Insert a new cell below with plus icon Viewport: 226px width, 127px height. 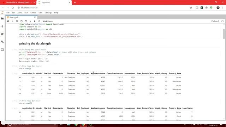(x=13, y=21)
